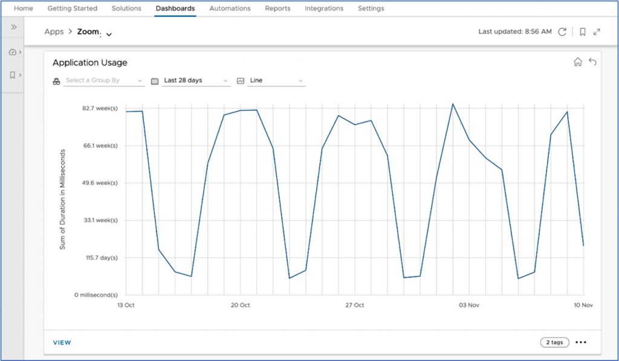619x361 pixels.
Task: Click the undo arrow in Application Usage
Action: coord(592,62)
